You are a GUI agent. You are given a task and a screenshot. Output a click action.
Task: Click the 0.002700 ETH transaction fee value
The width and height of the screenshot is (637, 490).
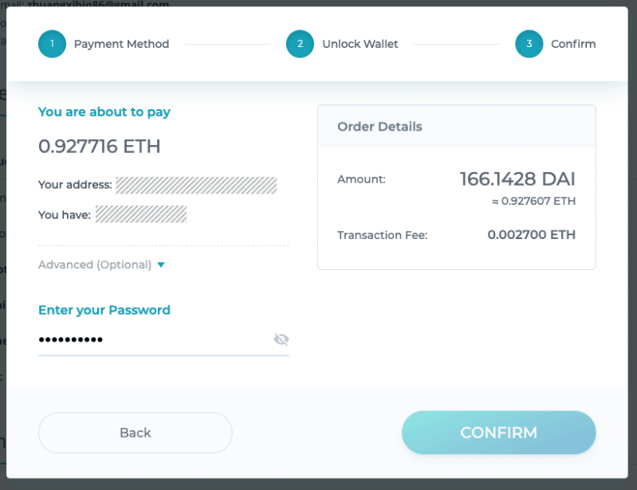coord(532,235)
